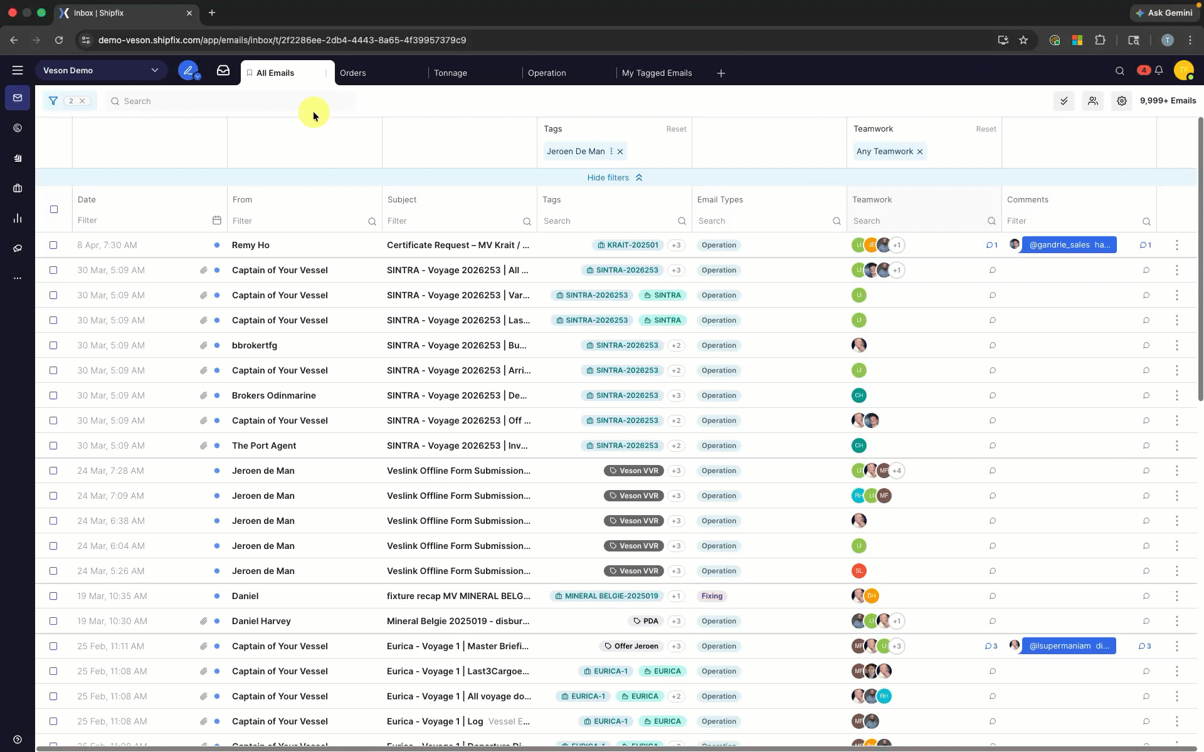Click the three-dots more sidebar icon
This screenshot has width=1204, height=752.
[x=18, y=278]
